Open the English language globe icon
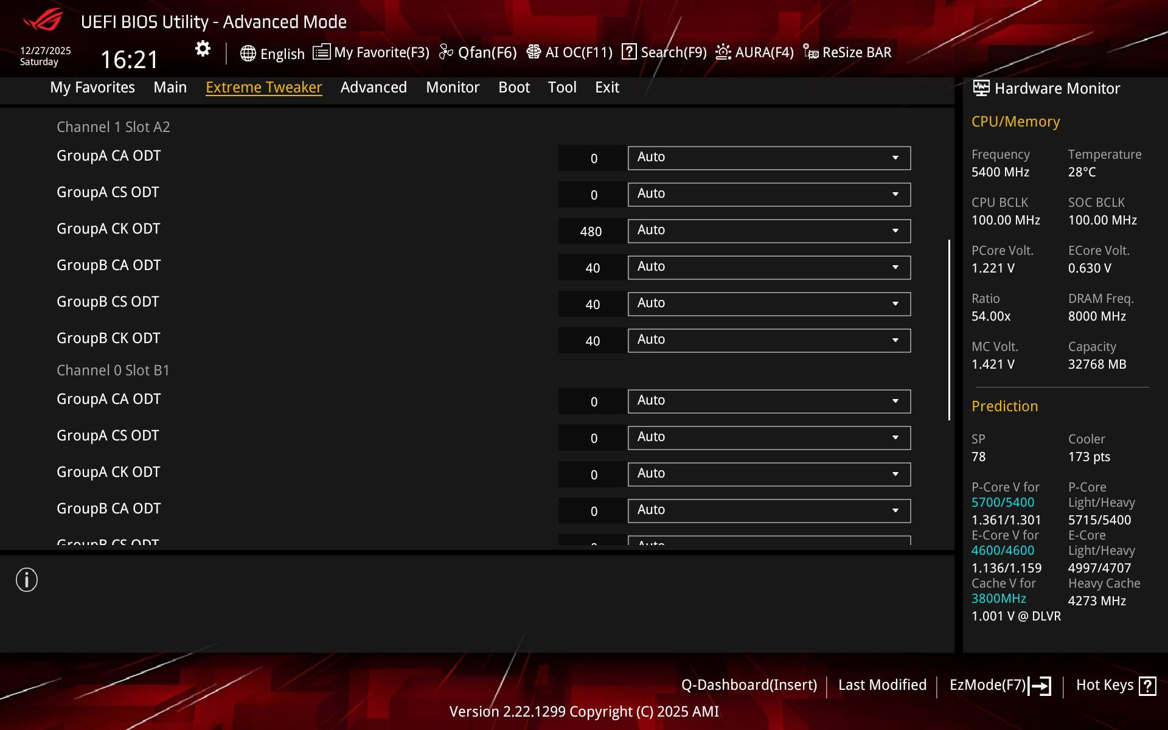The width and height of the screenshot is (1168, 730). (x=248, y=54)
